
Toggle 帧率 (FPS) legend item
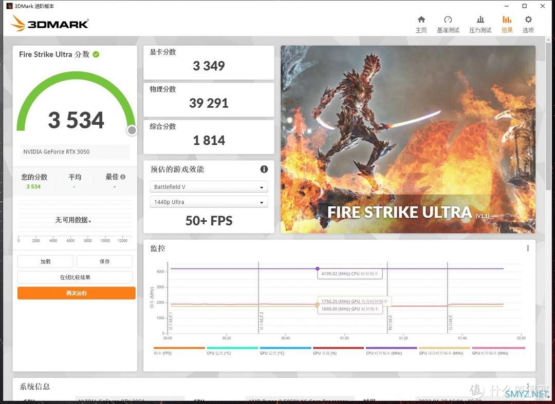(x=179, y=351)
